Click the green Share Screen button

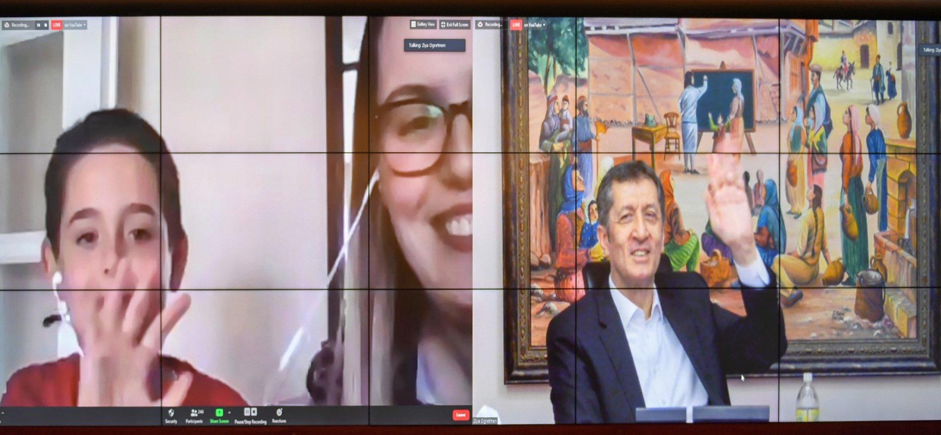(219, 416)
